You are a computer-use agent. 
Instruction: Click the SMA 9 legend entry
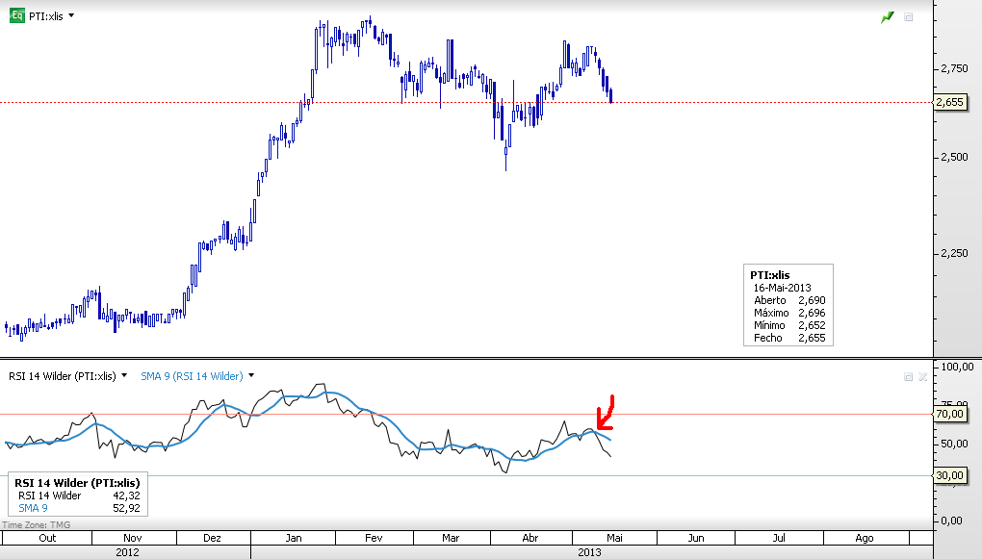(x=33, y=508)
